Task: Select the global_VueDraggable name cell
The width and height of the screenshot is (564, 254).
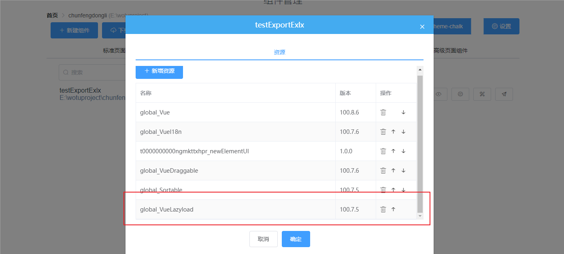Action: [x=236, y=171]
